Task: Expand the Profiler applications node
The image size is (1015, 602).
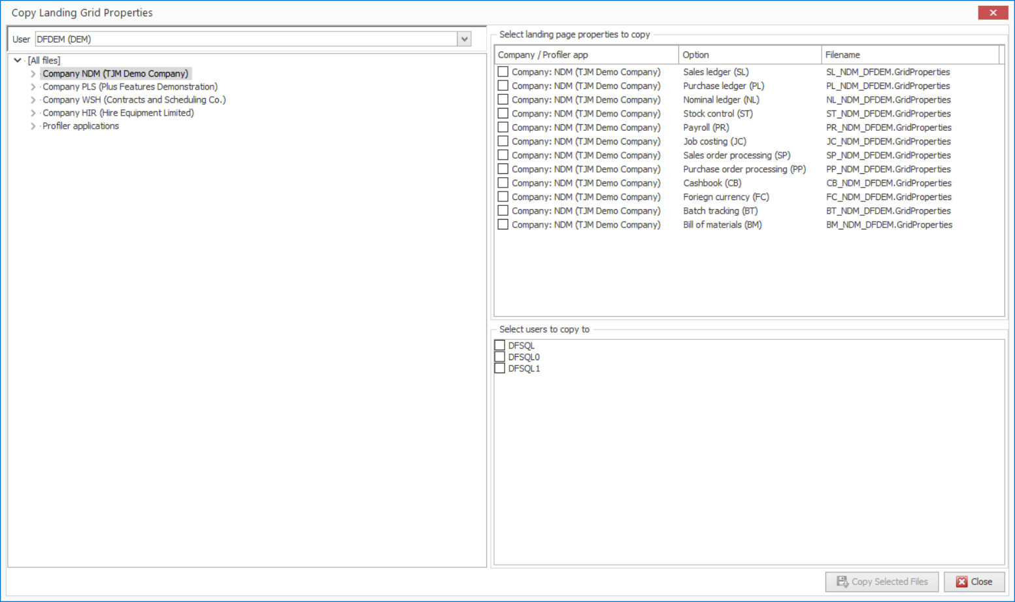Action: pos(33,126)
